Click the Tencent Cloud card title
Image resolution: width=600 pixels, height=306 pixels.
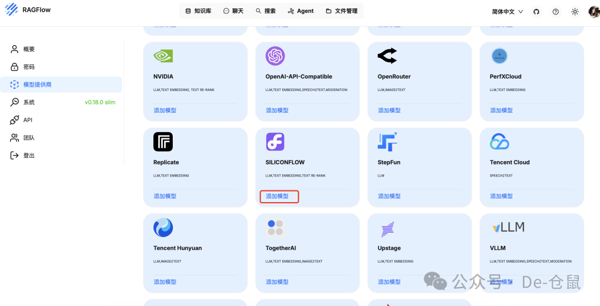[x=509, y=162]
